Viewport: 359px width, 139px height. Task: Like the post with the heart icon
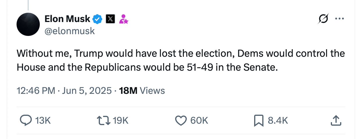tap(181, 120)
